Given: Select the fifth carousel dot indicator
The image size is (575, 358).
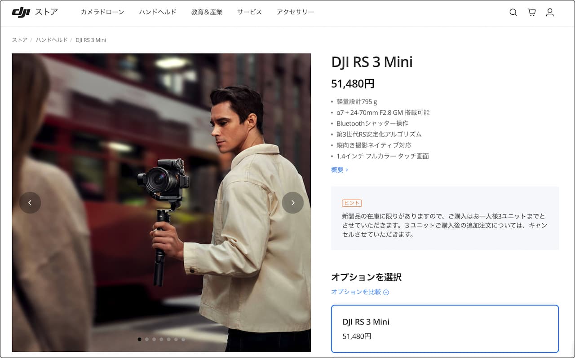Looking at the screenshot, I should click(x=168, y=339).
